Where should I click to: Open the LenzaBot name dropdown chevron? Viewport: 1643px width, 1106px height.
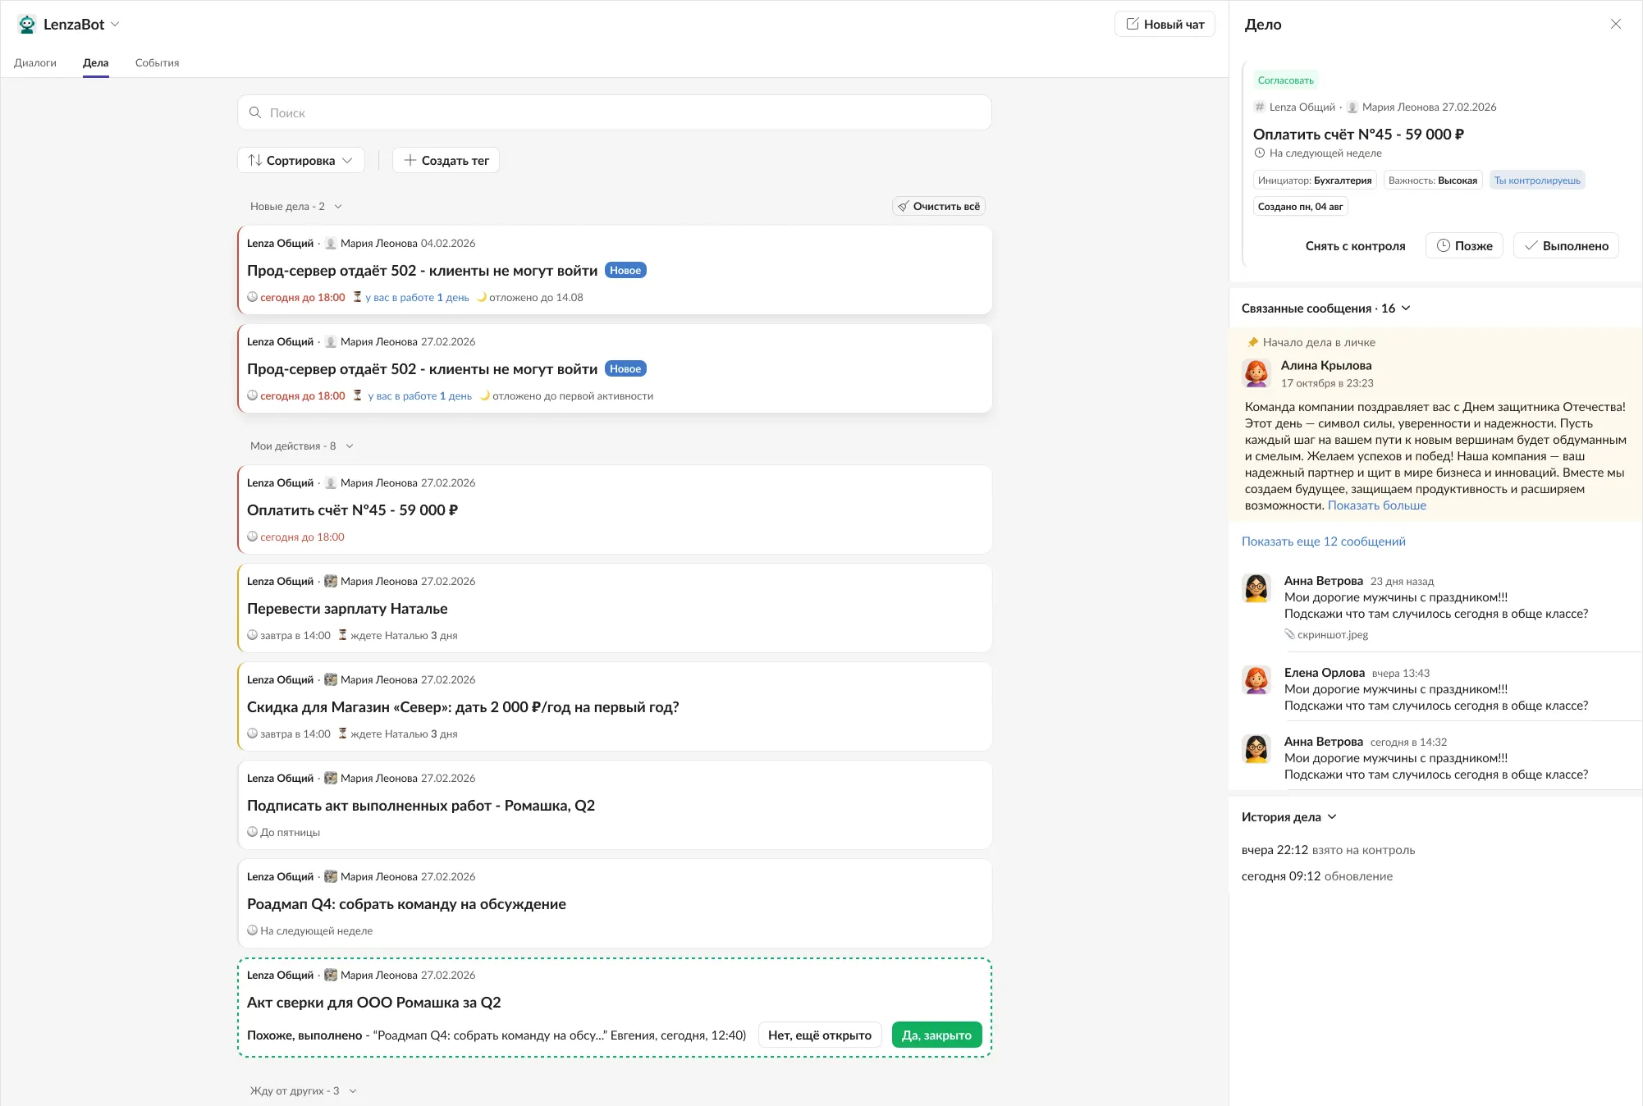(x=115, y=25)
